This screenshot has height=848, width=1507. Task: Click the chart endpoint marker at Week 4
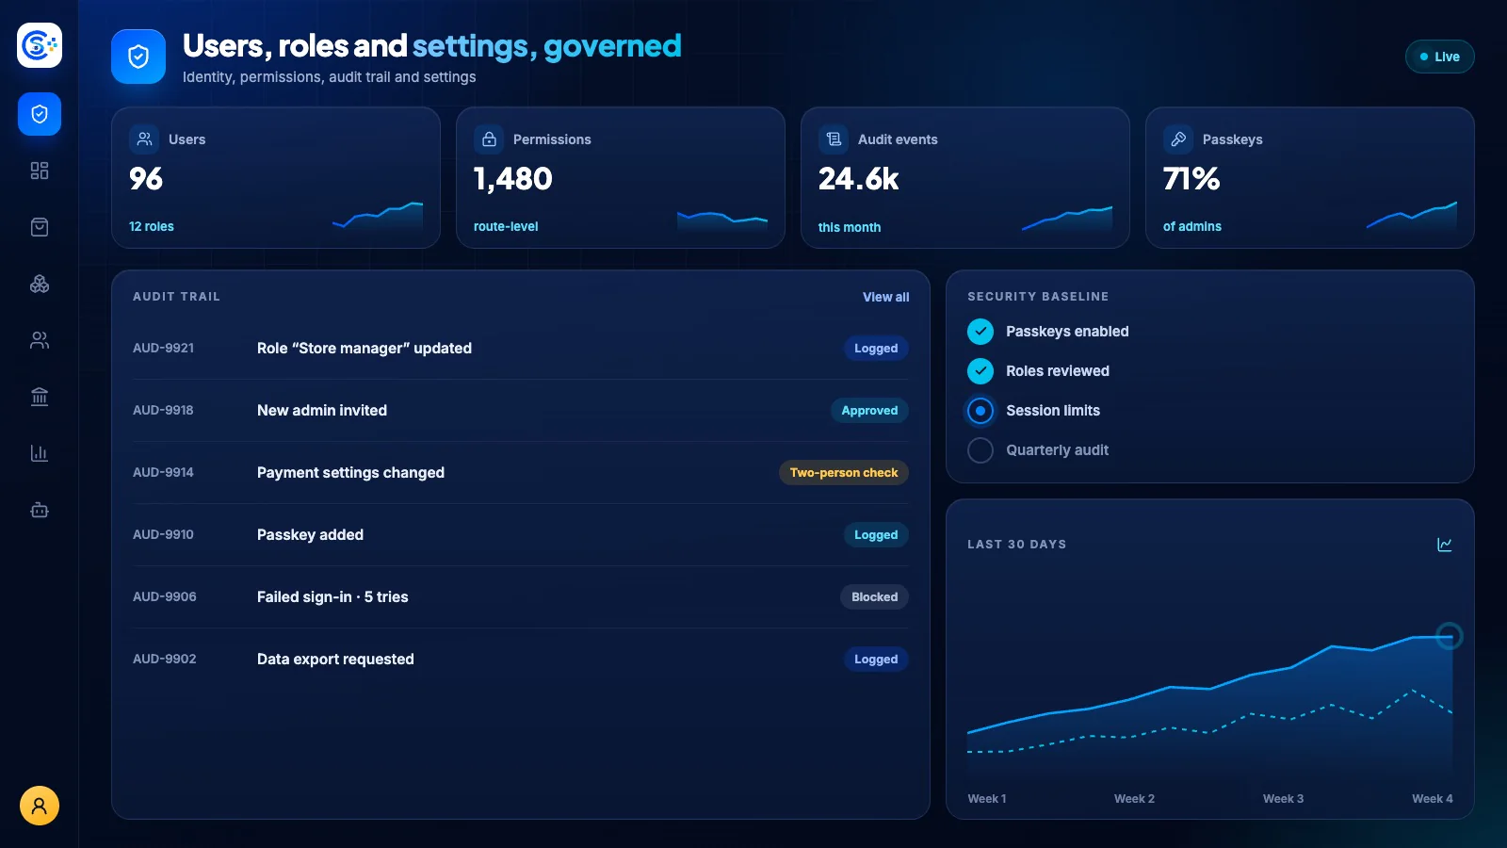[1450, 636]
